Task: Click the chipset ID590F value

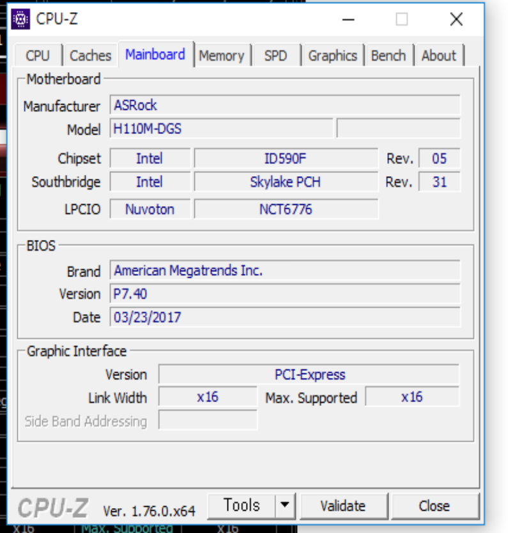Action: click(x=286, y=158)
